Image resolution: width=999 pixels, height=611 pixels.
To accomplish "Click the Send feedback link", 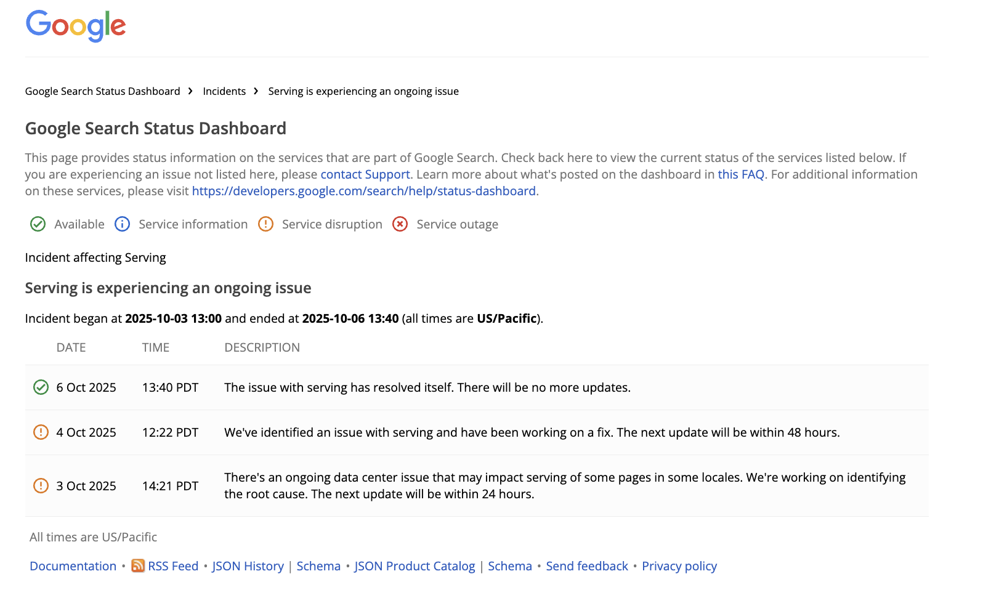I will click(586, 566).
